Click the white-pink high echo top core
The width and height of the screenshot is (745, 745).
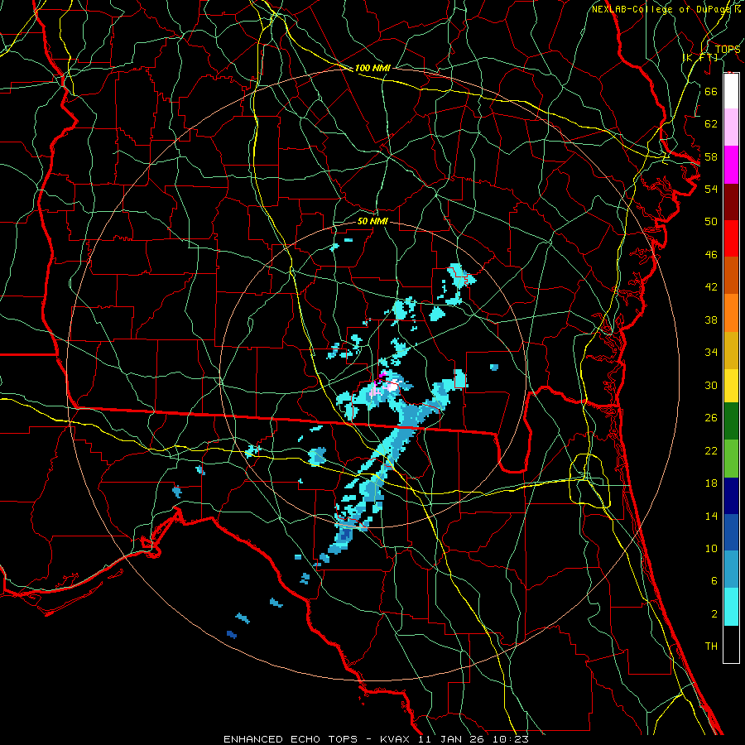[392, 387]
